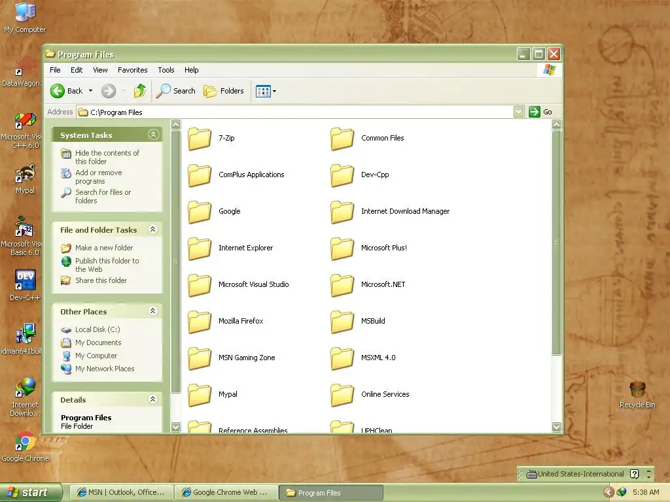Click the United States-International language bar
Image resolution: width=670 pixels, height=502 pixels.
tap(576, 475)
